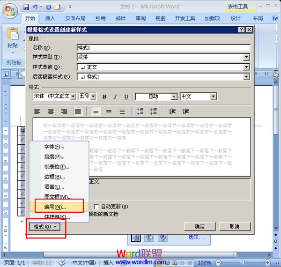Expand quick access toolbar customize arrow
Screen dimensions: 281x267
(x=70, y=7)
